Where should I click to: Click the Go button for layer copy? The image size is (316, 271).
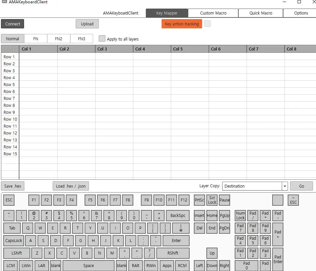(302, 186)
